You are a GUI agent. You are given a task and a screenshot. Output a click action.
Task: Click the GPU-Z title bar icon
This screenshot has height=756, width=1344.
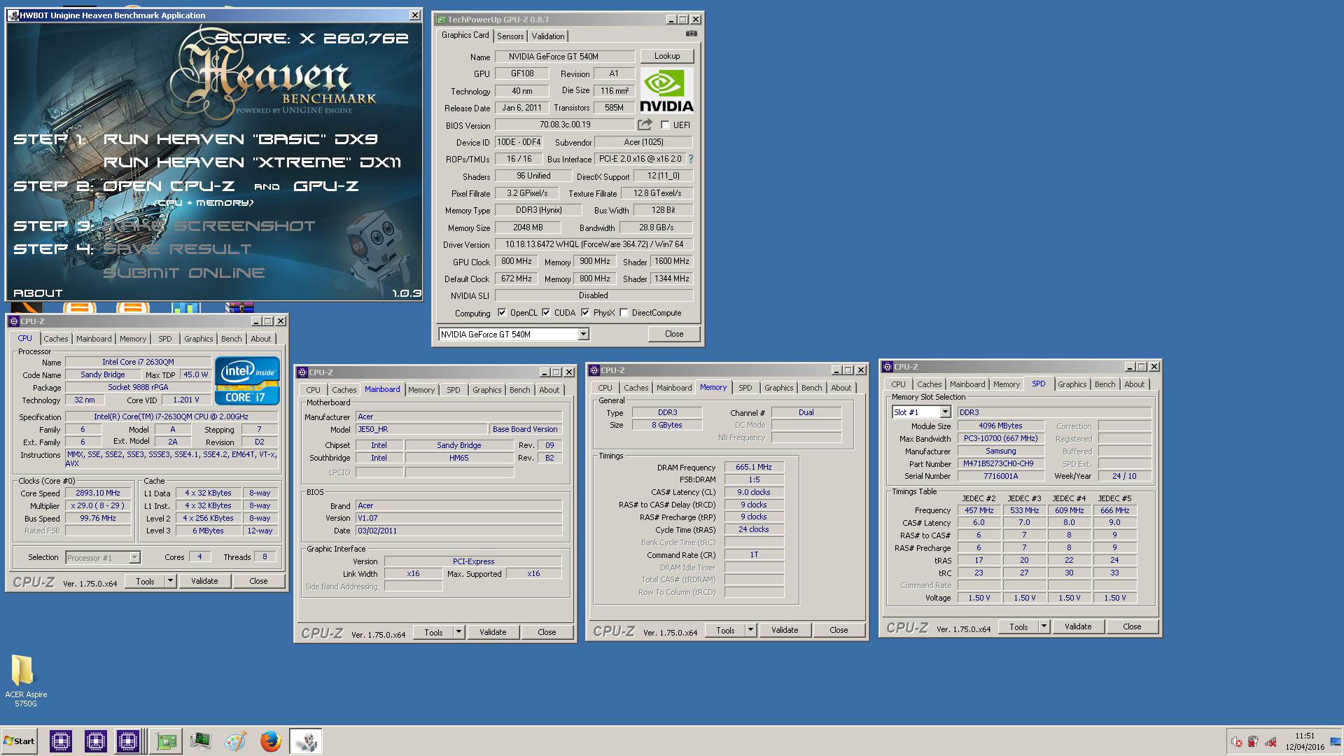tap(440, 20)
